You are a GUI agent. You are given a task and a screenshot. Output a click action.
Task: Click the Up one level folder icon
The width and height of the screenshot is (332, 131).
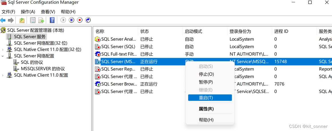[x=22, y=20]
